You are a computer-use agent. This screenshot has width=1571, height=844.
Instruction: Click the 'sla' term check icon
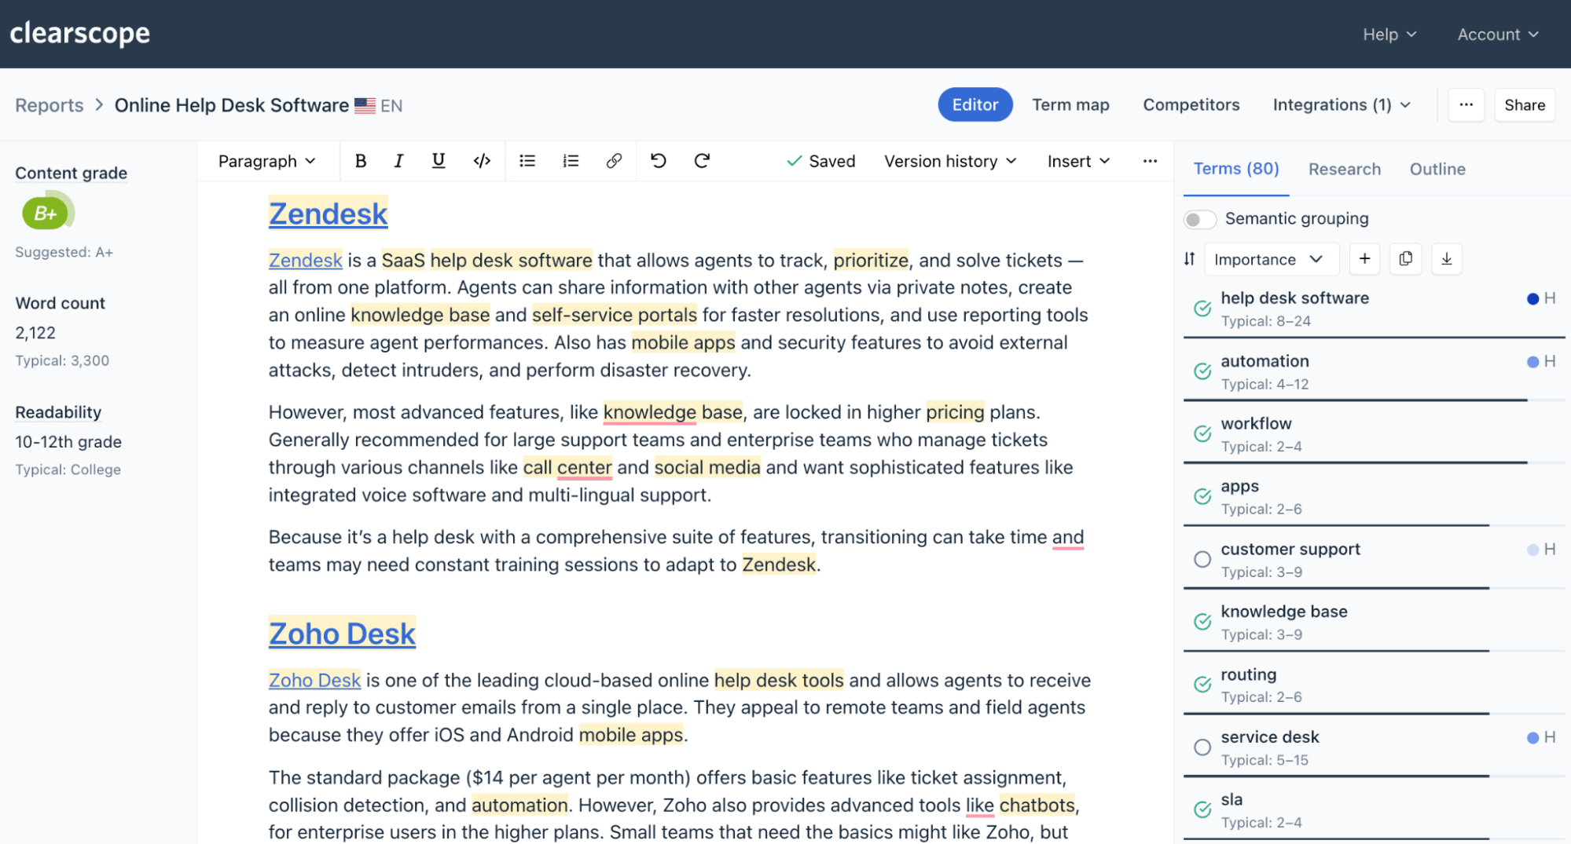(1202, 809)
